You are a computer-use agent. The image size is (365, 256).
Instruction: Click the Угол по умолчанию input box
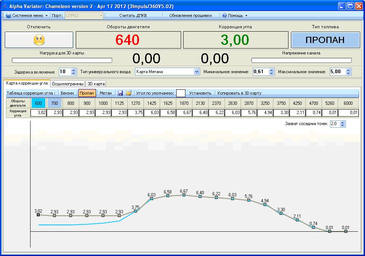tap(181, 93)
